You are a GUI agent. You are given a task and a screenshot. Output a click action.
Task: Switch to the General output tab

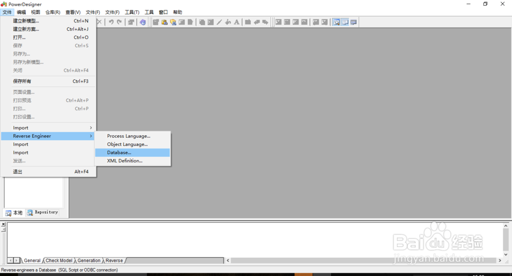click(32, 260)
